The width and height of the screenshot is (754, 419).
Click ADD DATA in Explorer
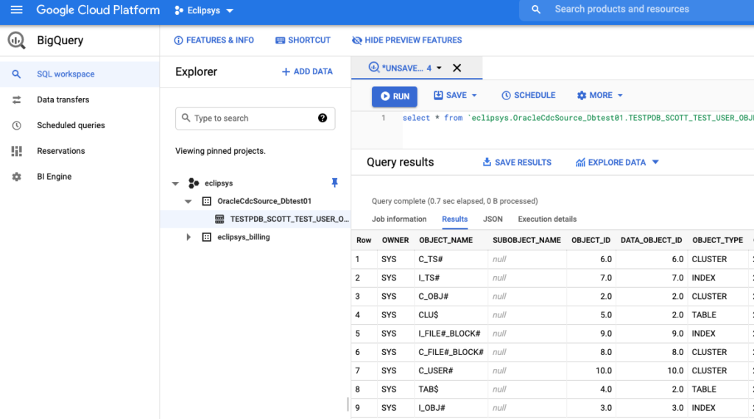[x=307, y=71]
